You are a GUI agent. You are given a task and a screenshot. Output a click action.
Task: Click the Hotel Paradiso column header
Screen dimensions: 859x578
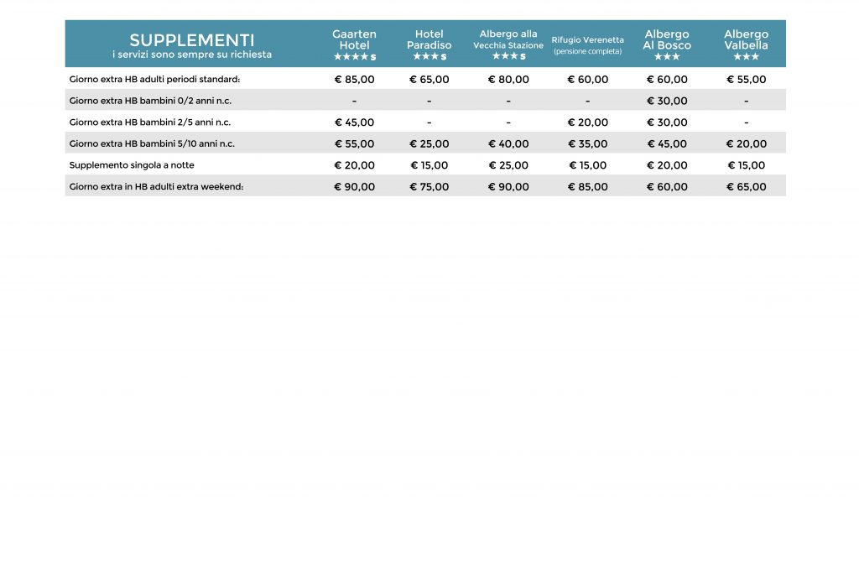click(429, 39)
